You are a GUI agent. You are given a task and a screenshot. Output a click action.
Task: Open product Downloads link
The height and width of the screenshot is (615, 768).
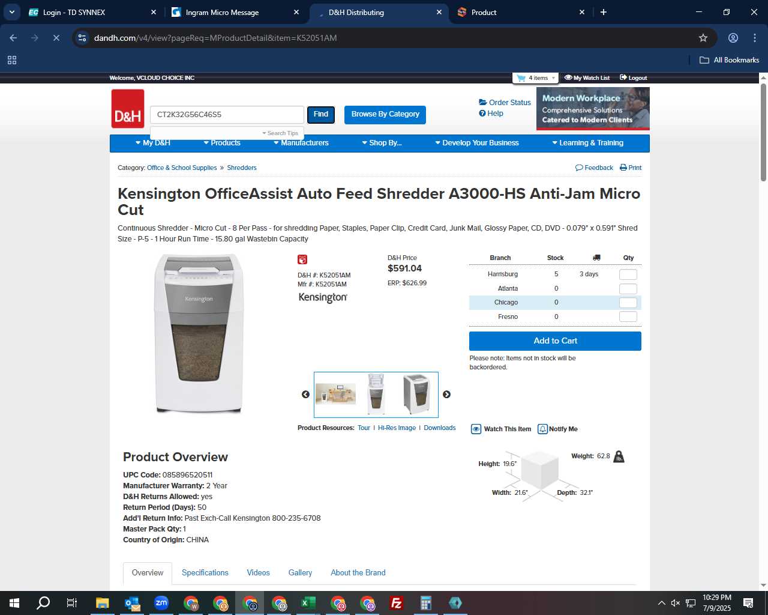[x=440, y=428]
